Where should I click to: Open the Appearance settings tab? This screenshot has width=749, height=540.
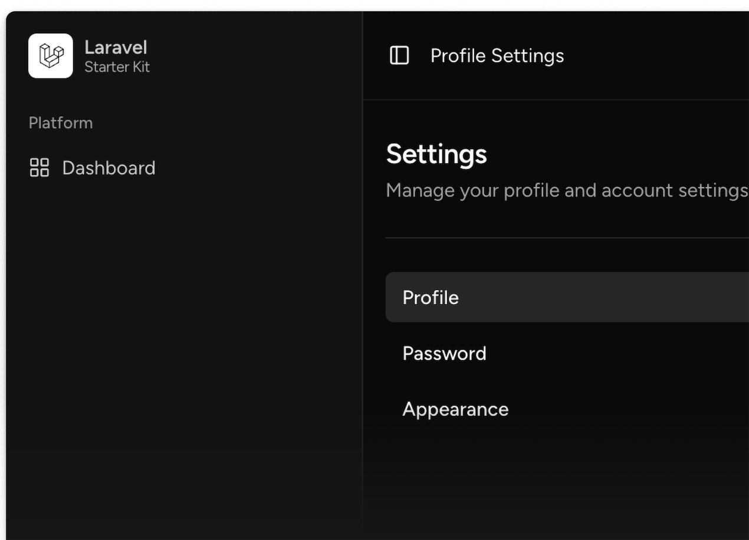pos(455,409)
